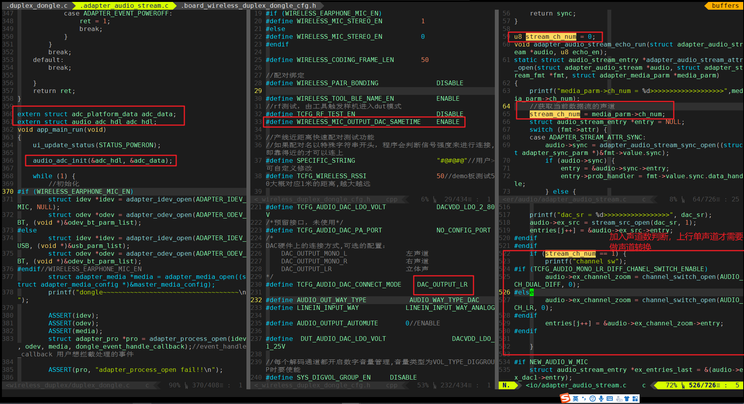Click the '<io/adapter_audio_stream.c' status bar filename
744x404 pixels.
point(576,385)
